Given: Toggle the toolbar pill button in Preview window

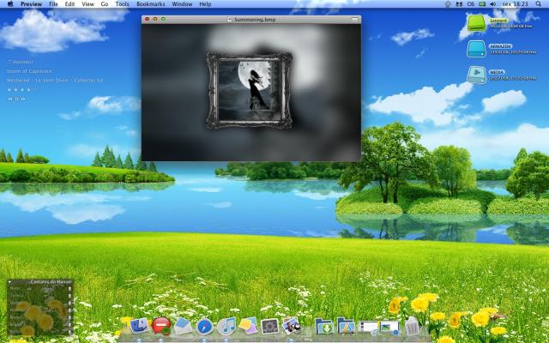Looking at the screenshot, I should 355,19.
